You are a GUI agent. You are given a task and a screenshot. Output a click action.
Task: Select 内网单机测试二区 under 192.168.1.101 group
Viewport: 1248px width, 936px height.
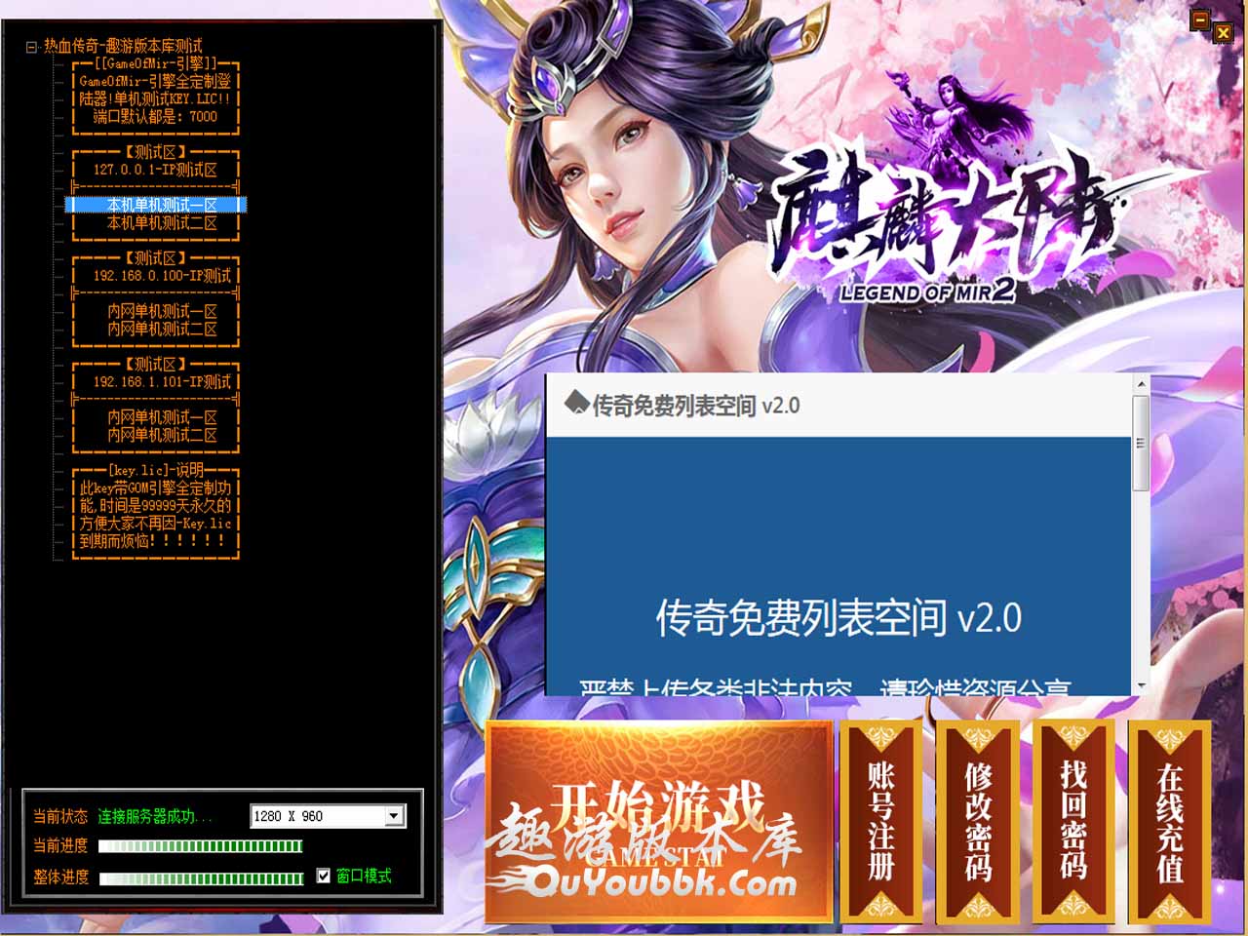pyautogui.click(x=156, y=435)
